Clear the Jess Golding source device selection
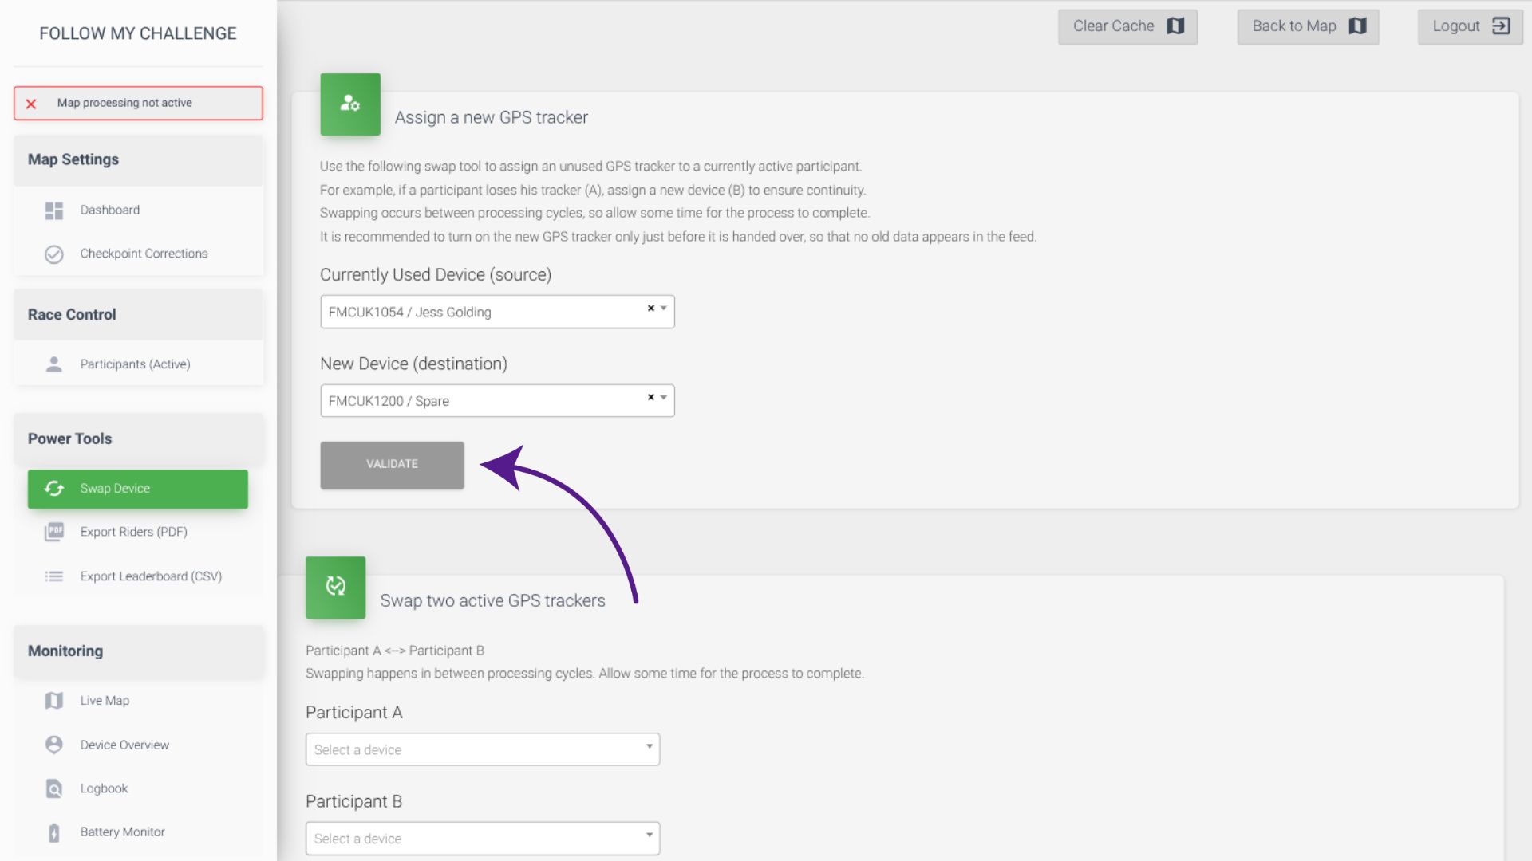1532x861 pixels. (651, 309)
